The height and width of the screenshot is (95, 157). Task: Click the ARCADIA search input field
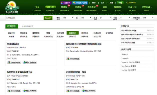coord(25,18)
